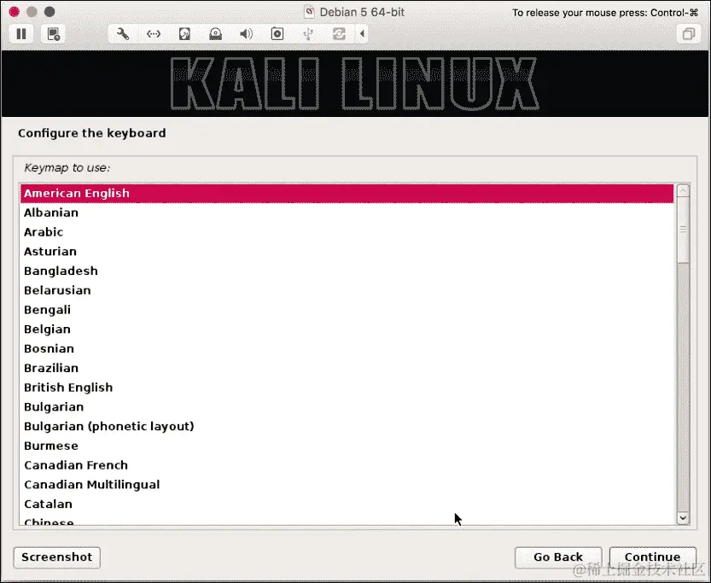Select Belgian keymap
Image resolution: width=711 pixels, height=583 pixels.
(347, 329)
